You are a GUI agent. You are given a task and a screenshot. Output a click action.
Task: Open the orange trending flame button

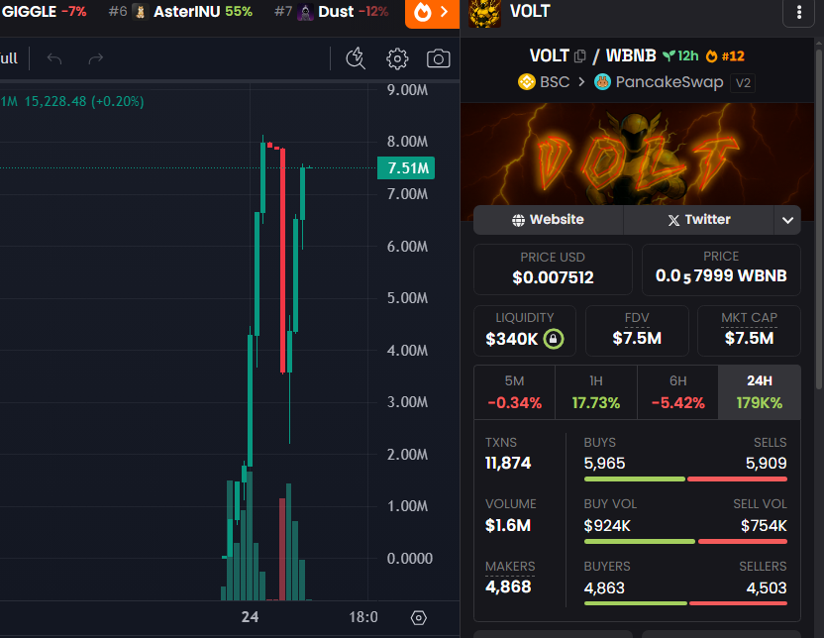[x=432, y=12]
